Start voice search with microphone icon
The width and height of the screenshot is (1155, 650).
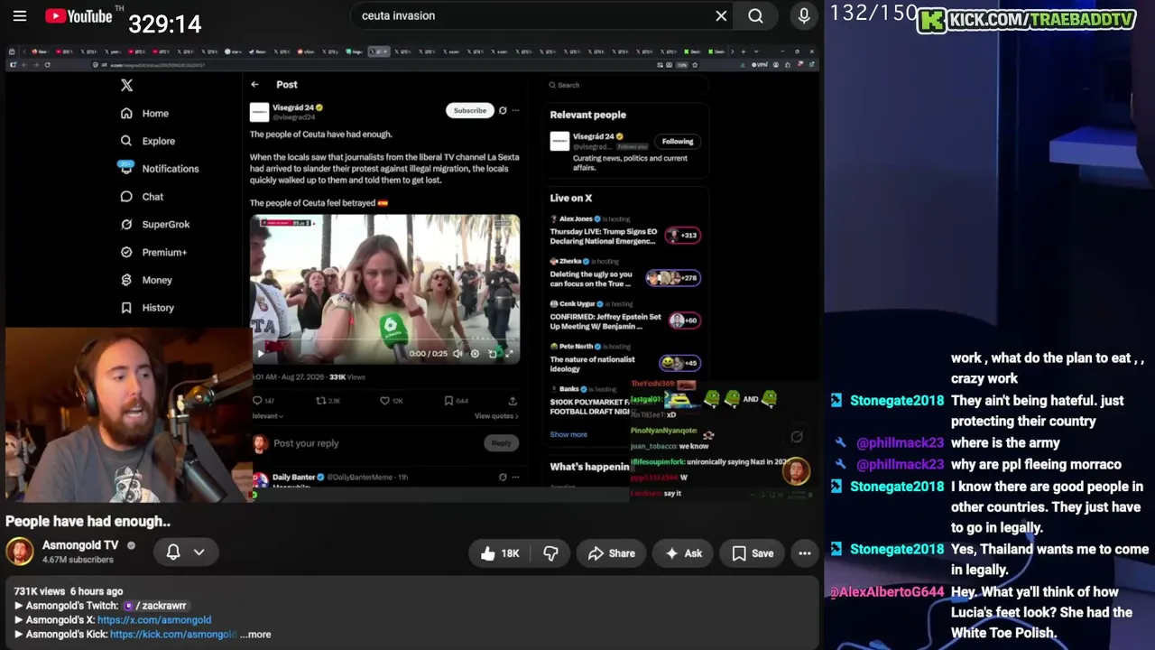pyautogui.click(x=804, y=15)
